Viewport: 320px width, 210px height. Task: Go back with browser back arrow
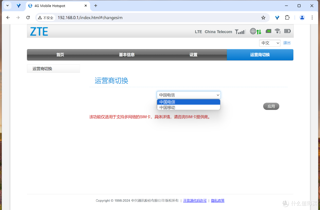coord(8,18)
